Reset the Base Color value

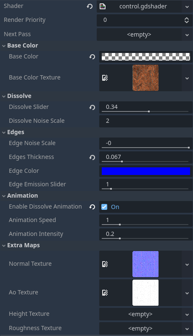tap(93, 57)
